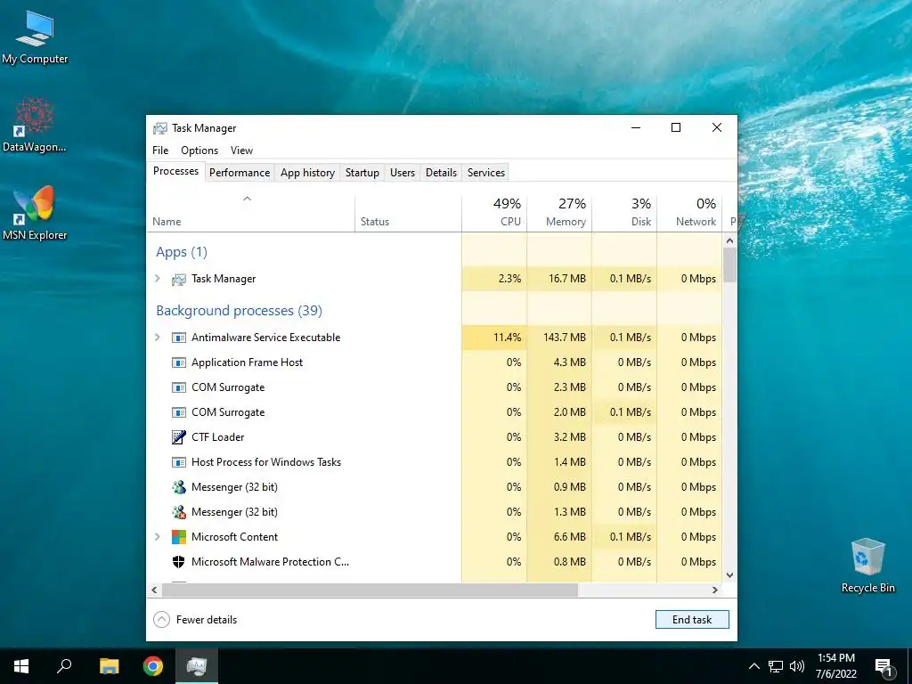Switch to the Details tab
This screenshot has height=684, width=912.
(x=441, y=173)
